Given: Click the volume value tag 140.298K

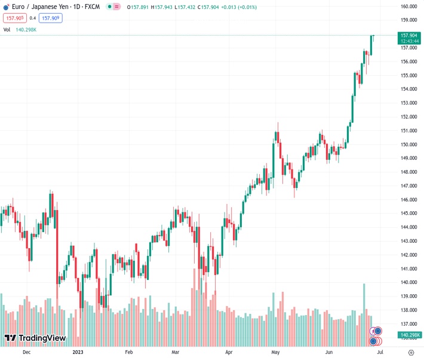Looking at the screenshot, I should (x=409, y=335).
